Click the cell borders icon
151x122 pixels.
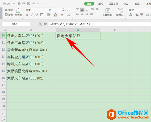click(42, 15)
